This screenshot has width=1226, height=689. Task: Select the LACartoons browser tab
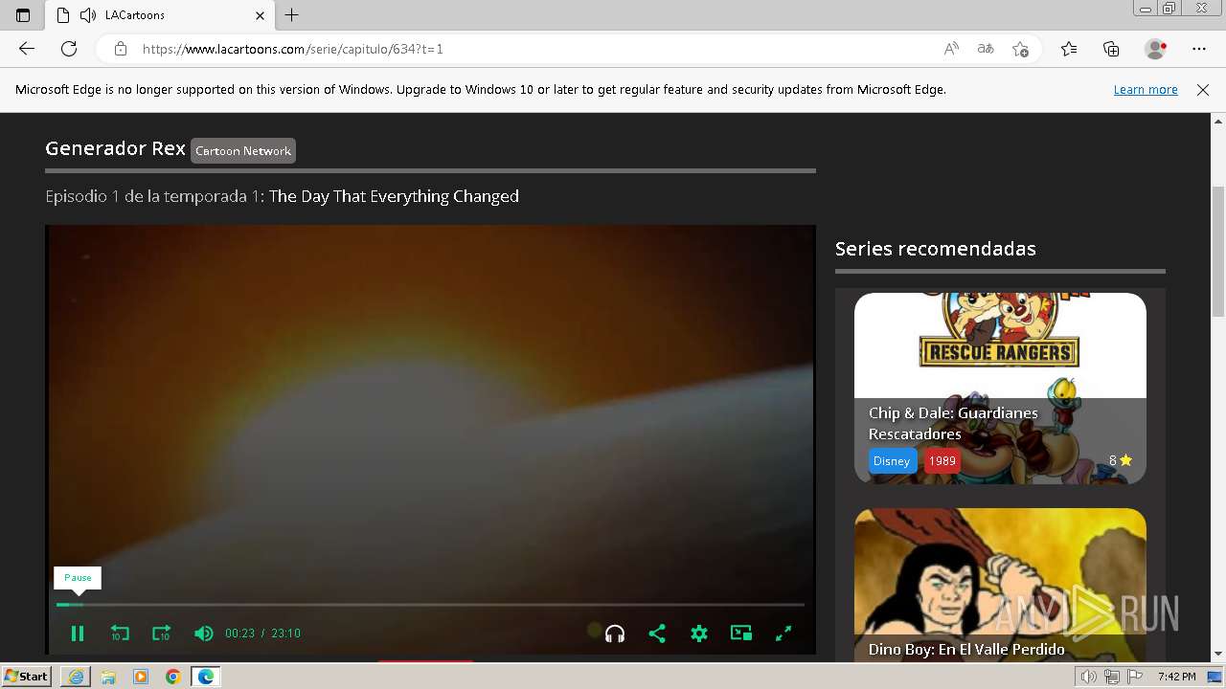(161, 15)
